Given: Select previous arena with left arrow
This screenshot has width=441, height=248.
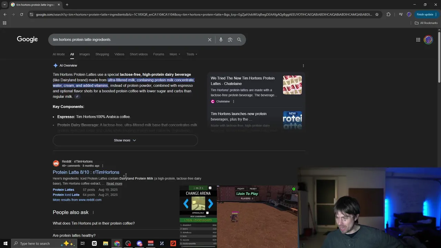Looking at the screenshot, I should pyautogui.click(x=186, y=204).
